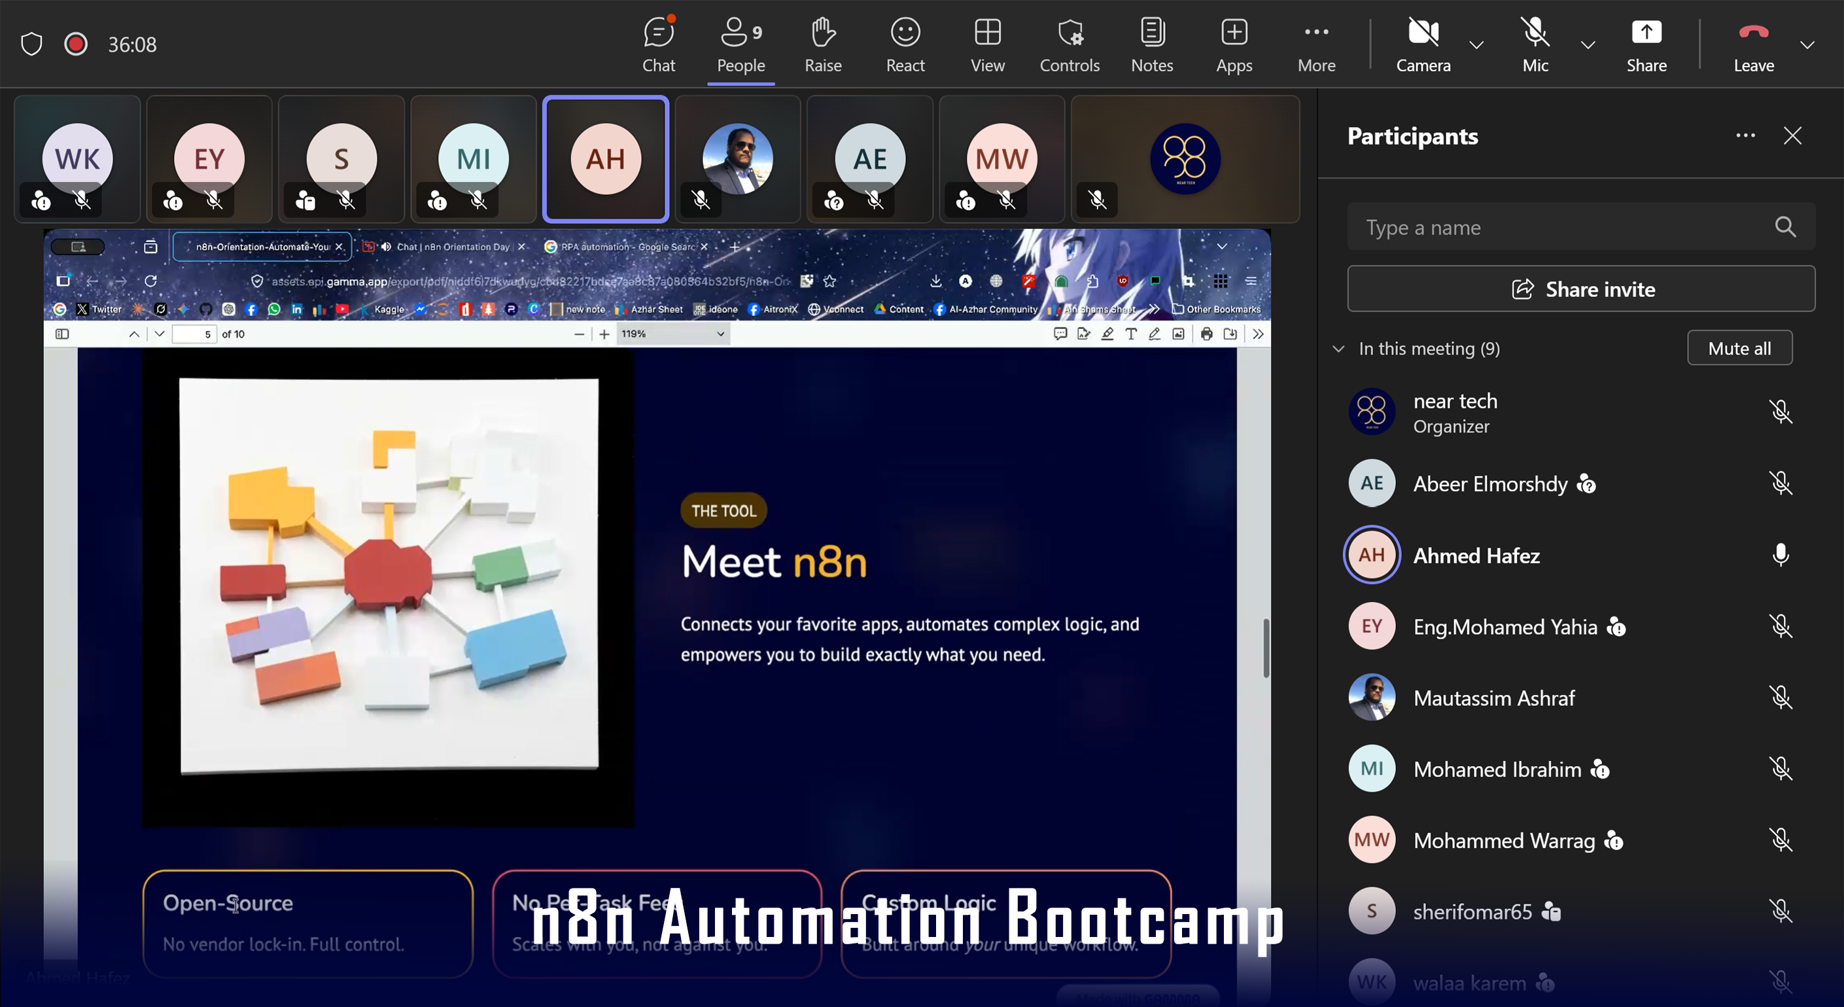Leave the meeting

pos(1754,44)
